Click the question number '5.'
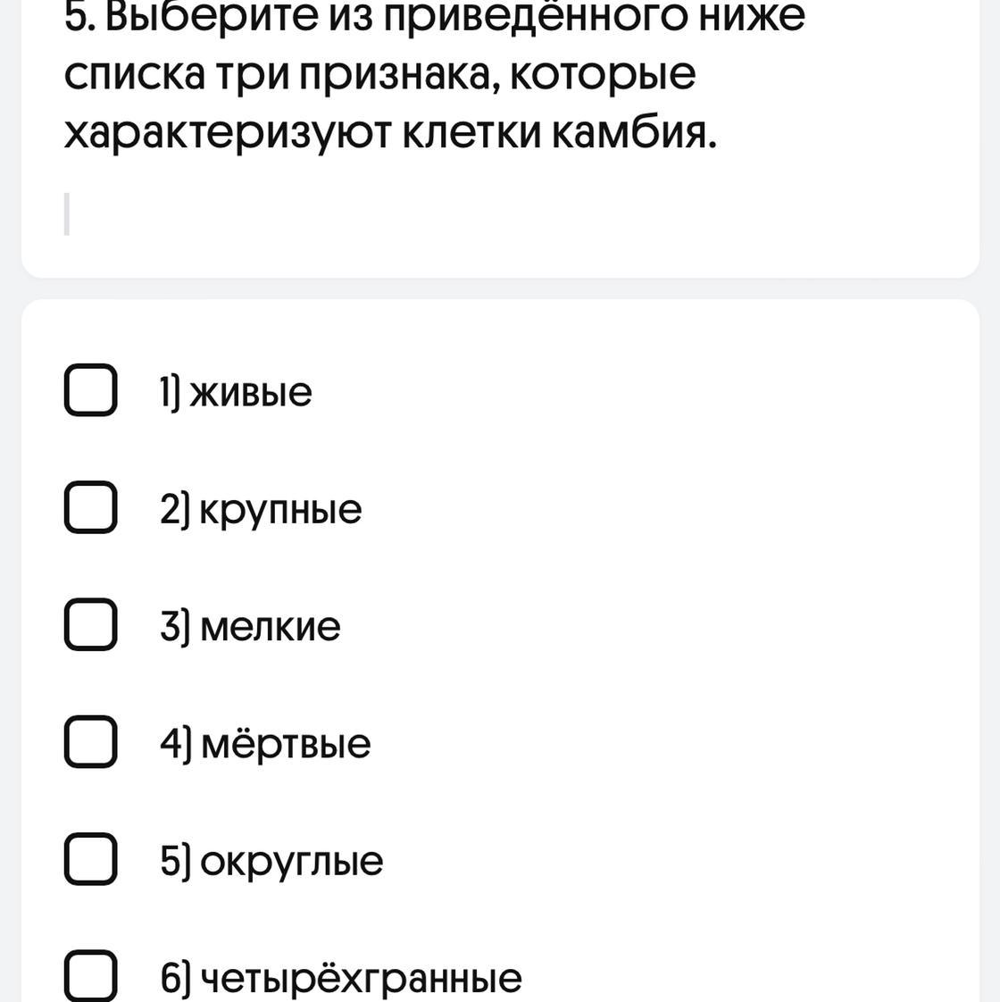 80,16
